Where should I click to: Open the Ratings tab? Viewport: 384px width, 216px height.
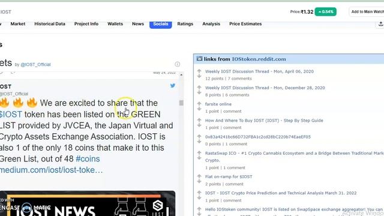(x=185, y=24)
